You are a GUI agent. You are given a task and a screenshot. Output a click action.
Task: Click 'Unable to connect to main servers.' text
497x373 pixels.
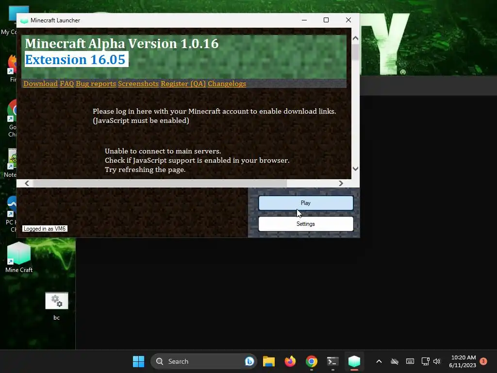point(163,151)
